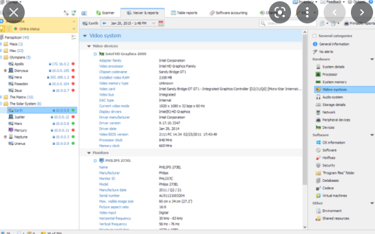375x234 pixels.
Task: Open the Environment category
Action: click(329, 211)
